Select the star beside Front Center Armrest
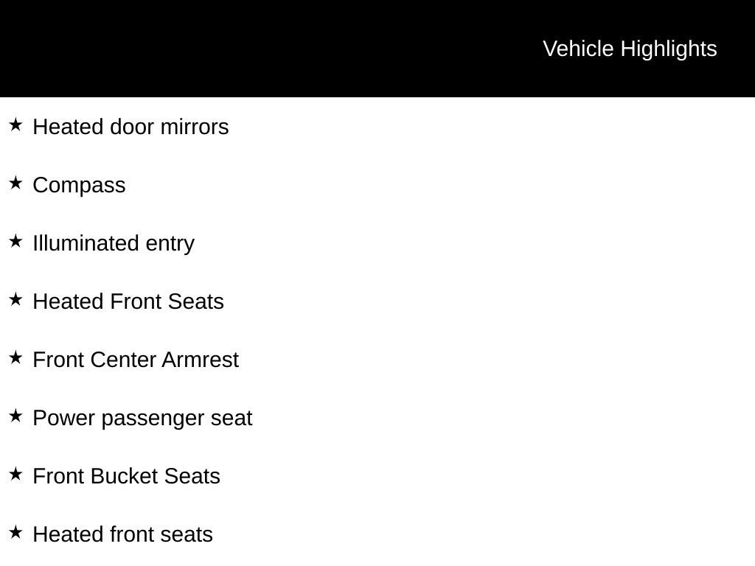 [15, 357]
